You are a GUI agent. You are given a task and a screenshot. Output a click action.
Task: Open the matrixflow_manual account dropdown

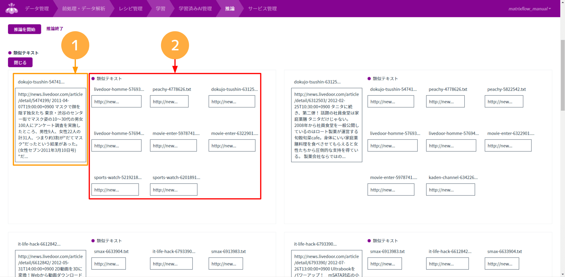tap(529, 9)
